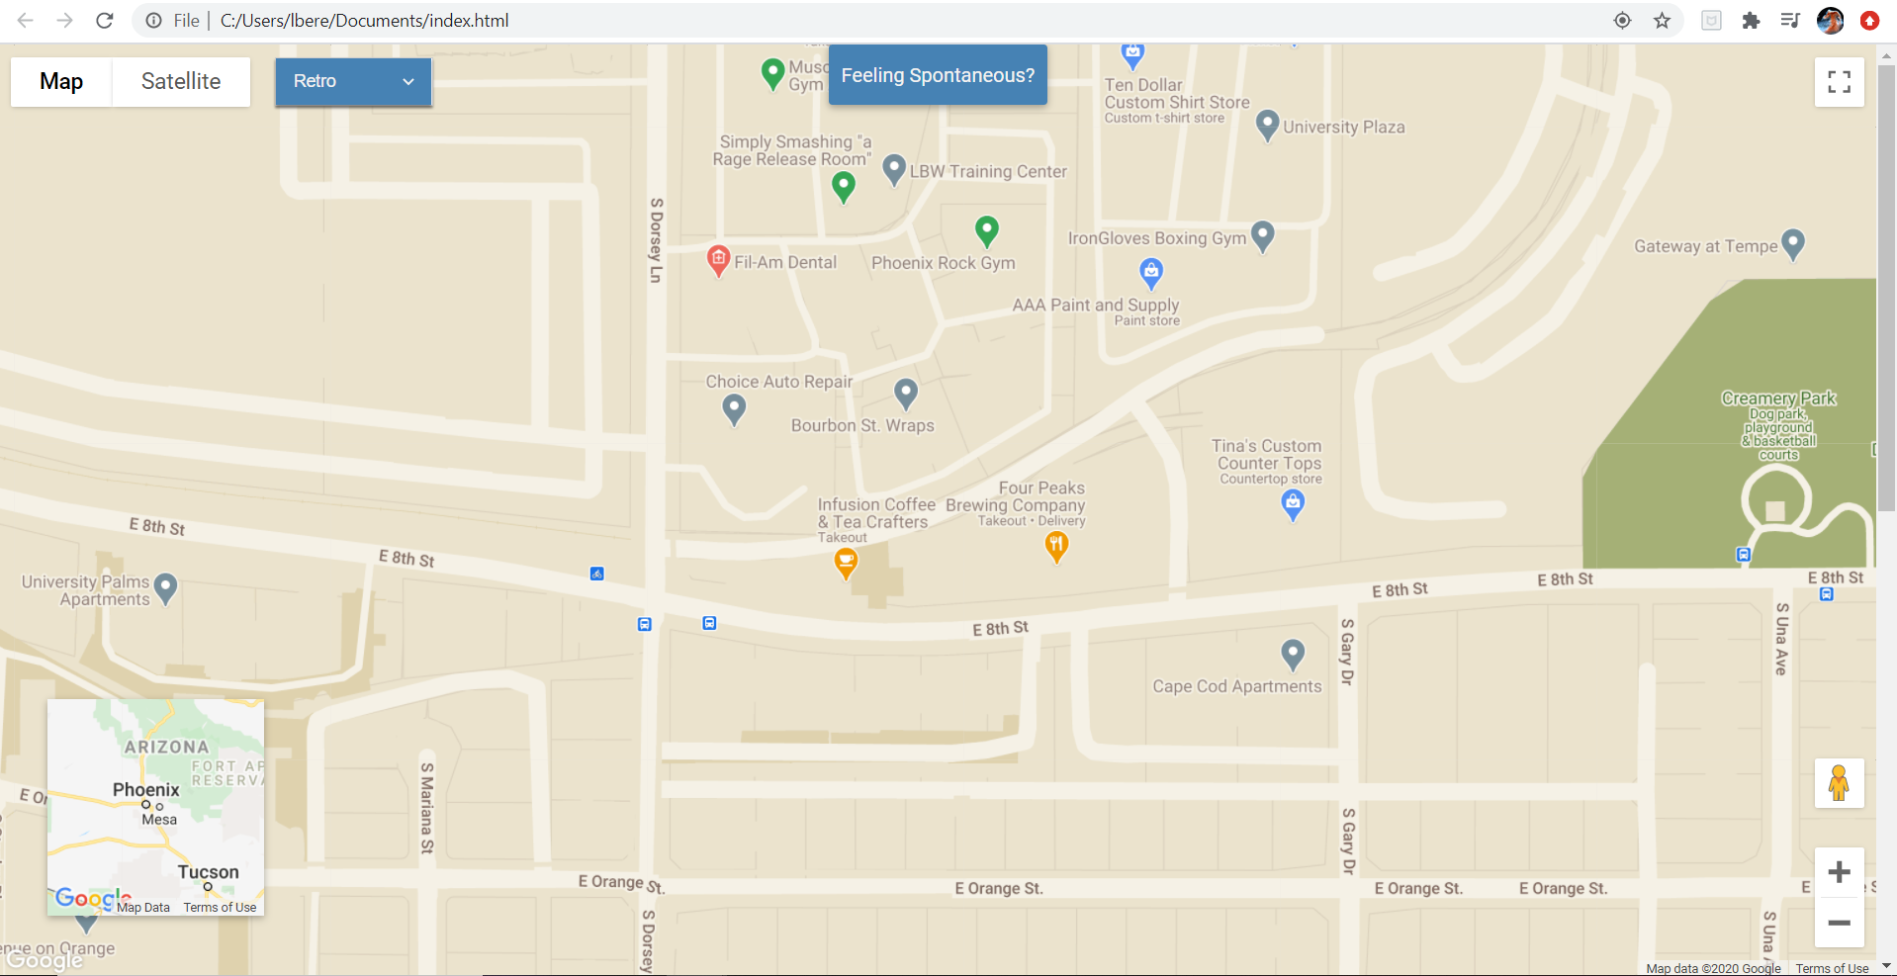1897x976 pixels.
Task: Click the Phoenix Rock Gym label
Action: coord(944,263)
